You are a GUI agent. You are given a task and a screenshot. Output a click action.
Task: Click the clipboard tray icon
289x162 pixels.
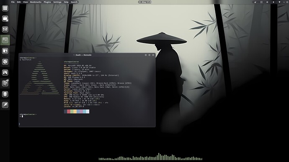[255, 2]
